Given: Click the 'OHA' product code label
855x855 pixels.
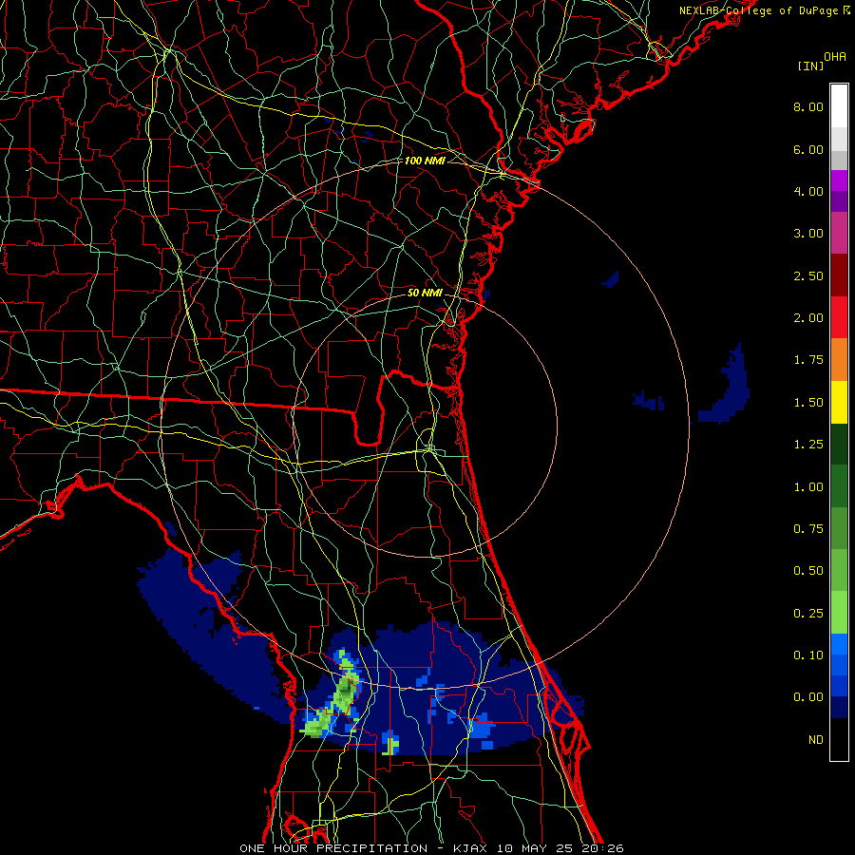Looking at the screenshot, I should pos(835,57).
